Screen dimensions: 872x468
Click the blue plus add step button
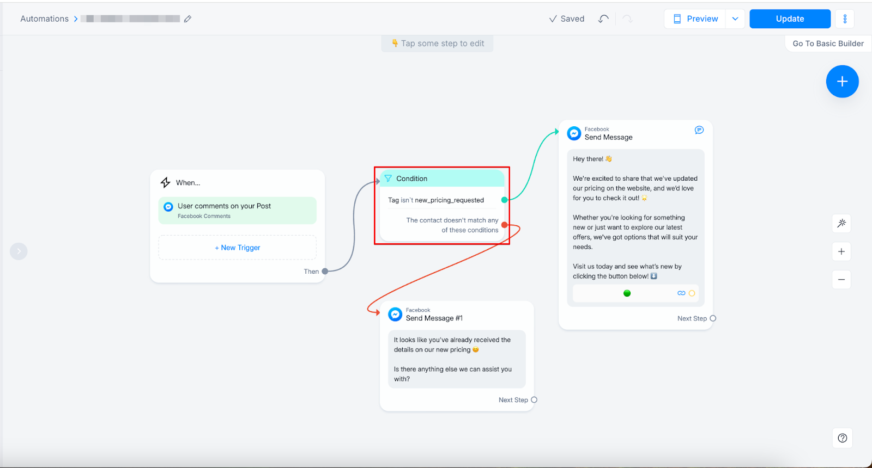pos(842,82)
